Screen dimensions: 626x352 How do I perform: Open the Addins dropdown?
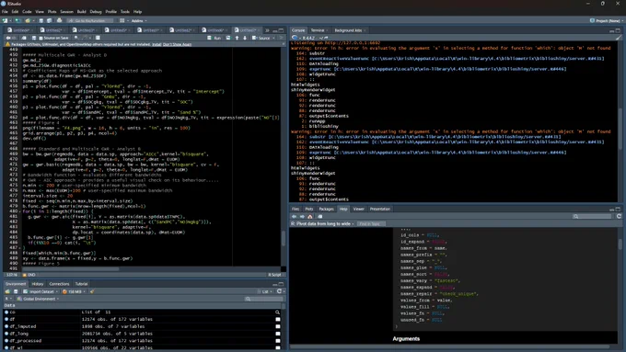pos(139,21)
